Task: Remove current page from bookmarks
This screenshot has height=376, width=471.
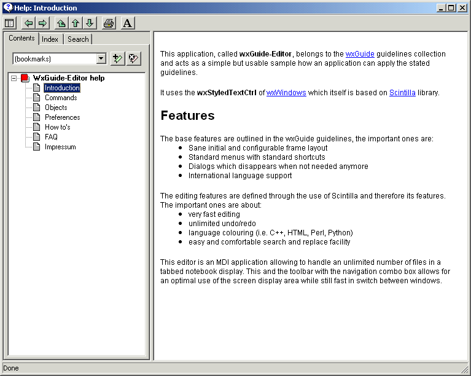Action: tap(134, 58)
